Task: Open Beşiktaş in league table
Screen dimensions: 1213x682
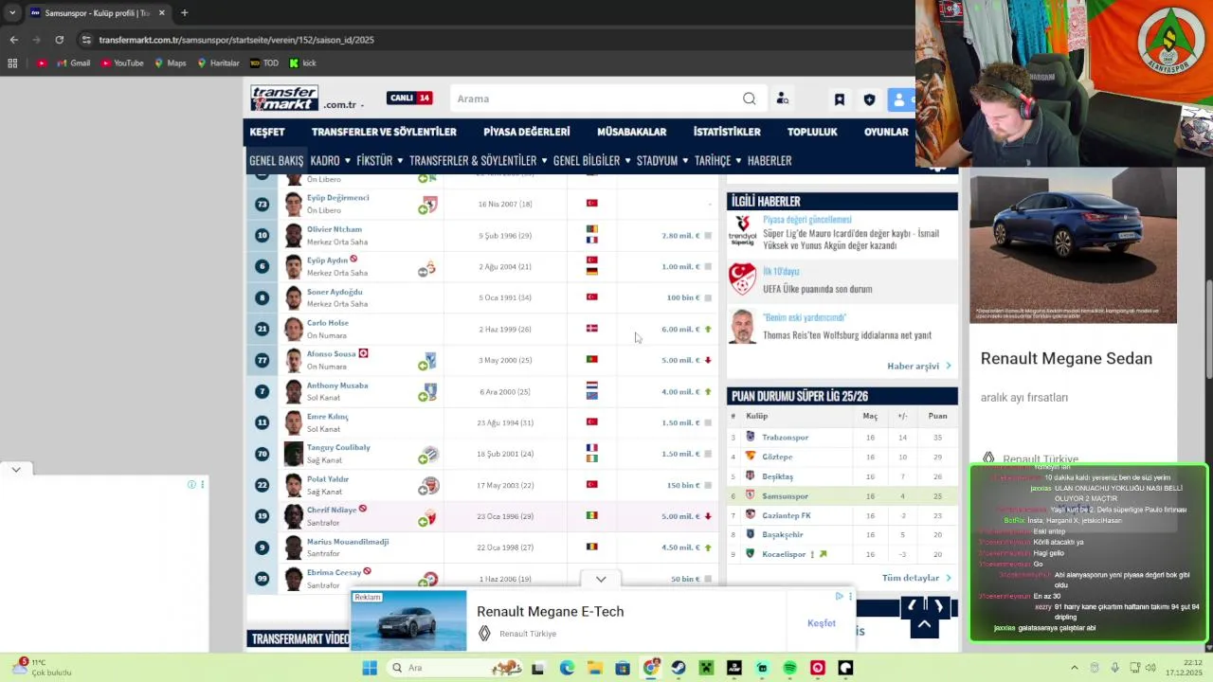Action: pyautogui.click(x=777, y=476)
